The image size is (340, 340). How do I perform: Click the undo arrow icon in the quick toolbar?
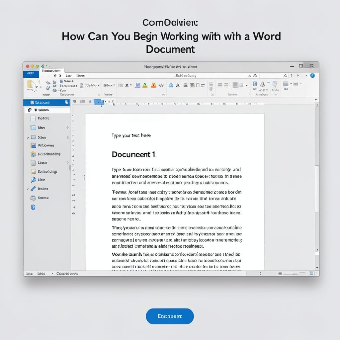[x=55, y=76]
